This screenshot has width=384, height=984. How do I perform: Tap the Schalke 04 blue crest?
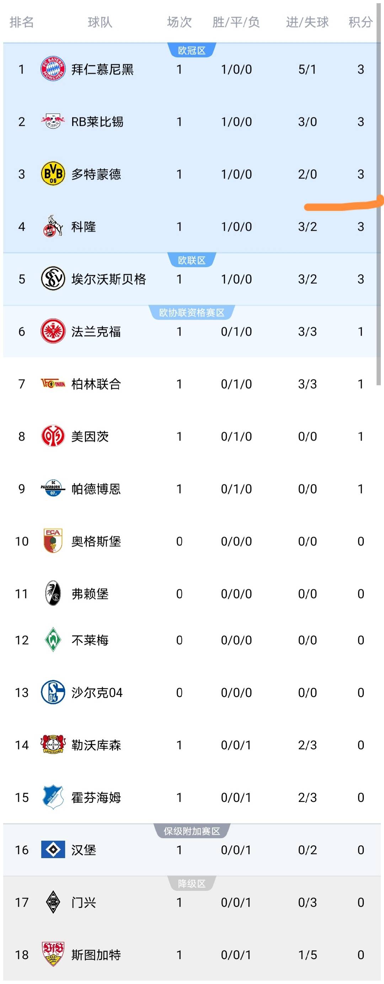point(53,692)
